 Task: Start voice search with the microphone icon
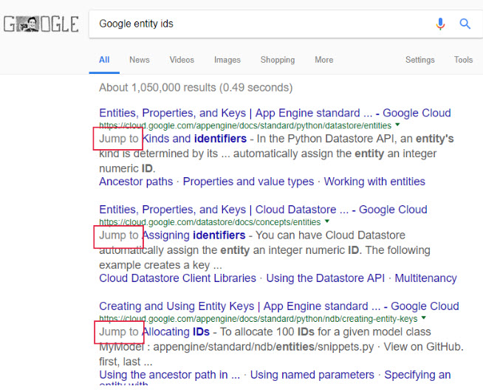click(x=440, y=24)
